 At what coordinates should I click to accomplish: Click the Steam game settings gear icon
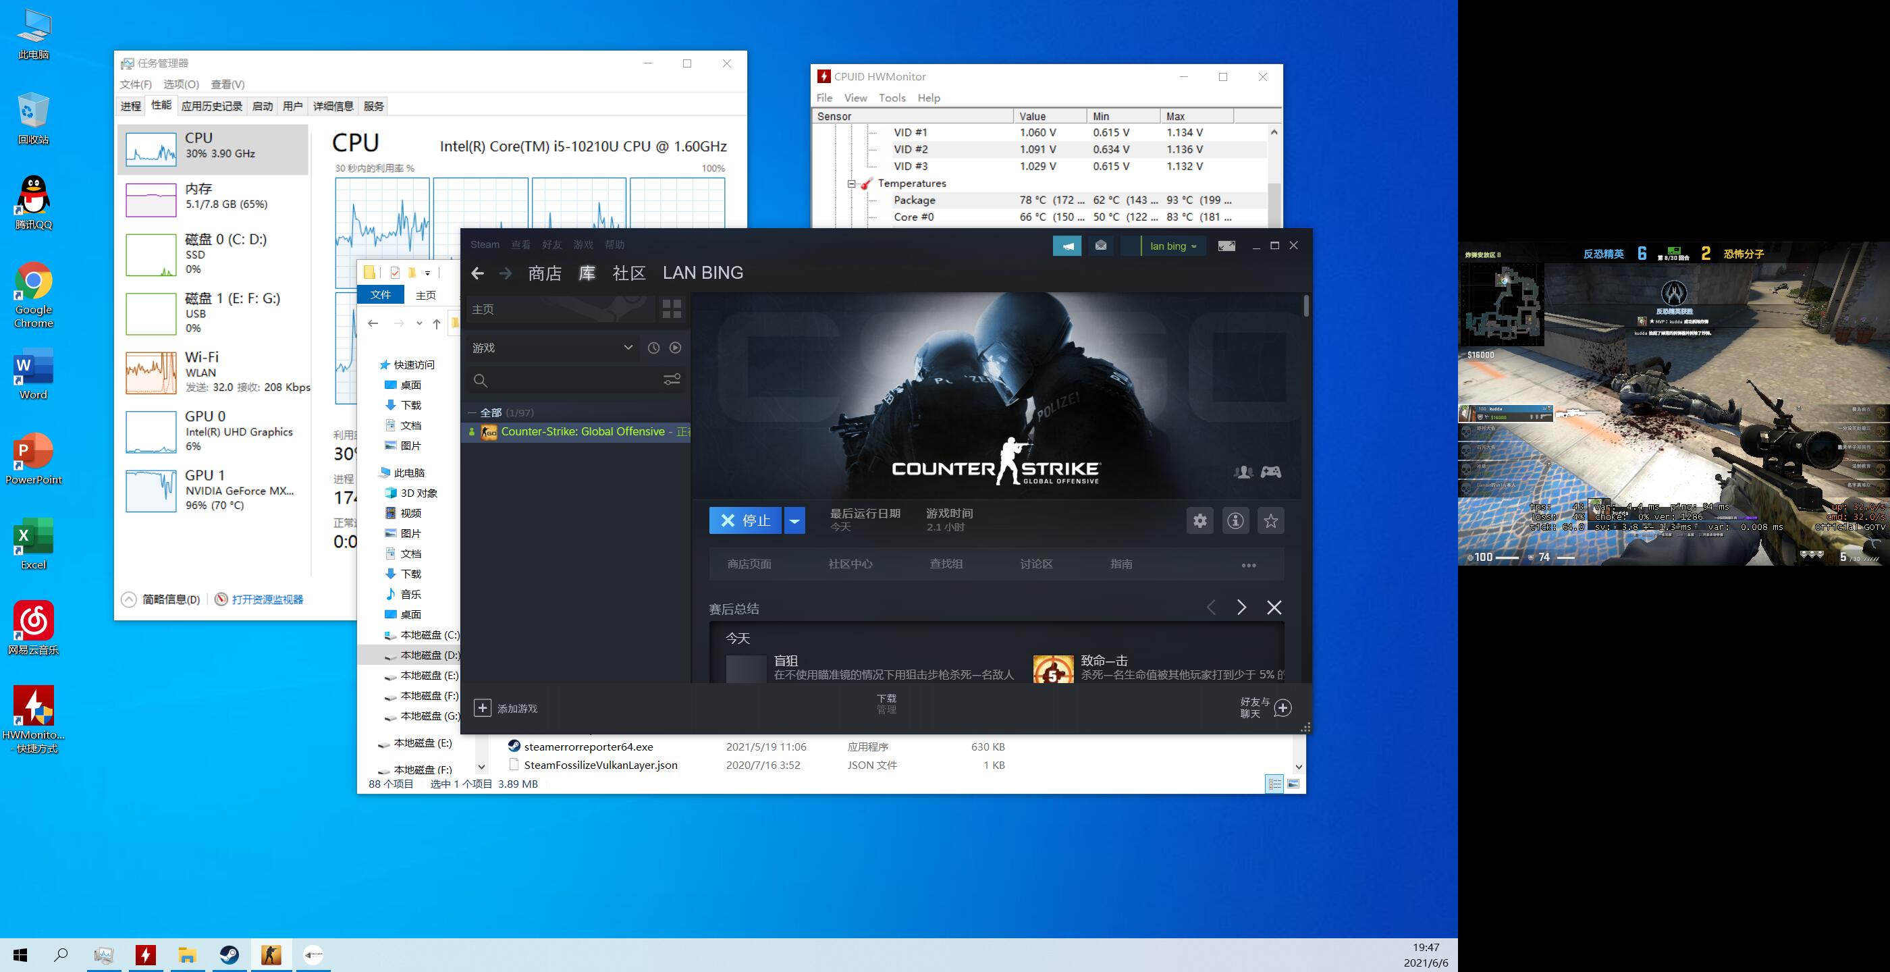pyautogui.click(x=1199, y=521)
